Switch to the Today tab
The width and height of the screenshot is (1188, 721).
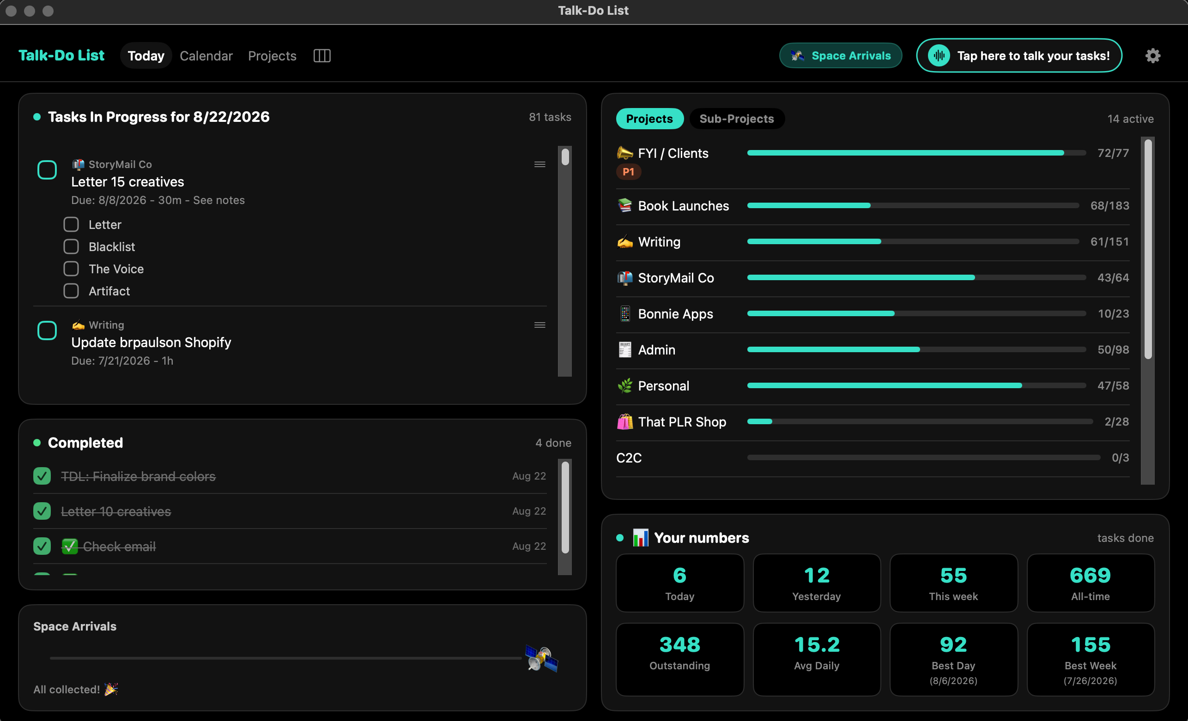[x=146, y=56]
